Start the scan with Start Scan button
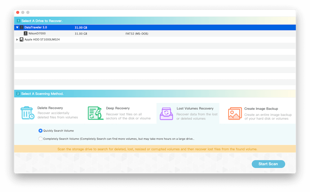 (268, 164)
